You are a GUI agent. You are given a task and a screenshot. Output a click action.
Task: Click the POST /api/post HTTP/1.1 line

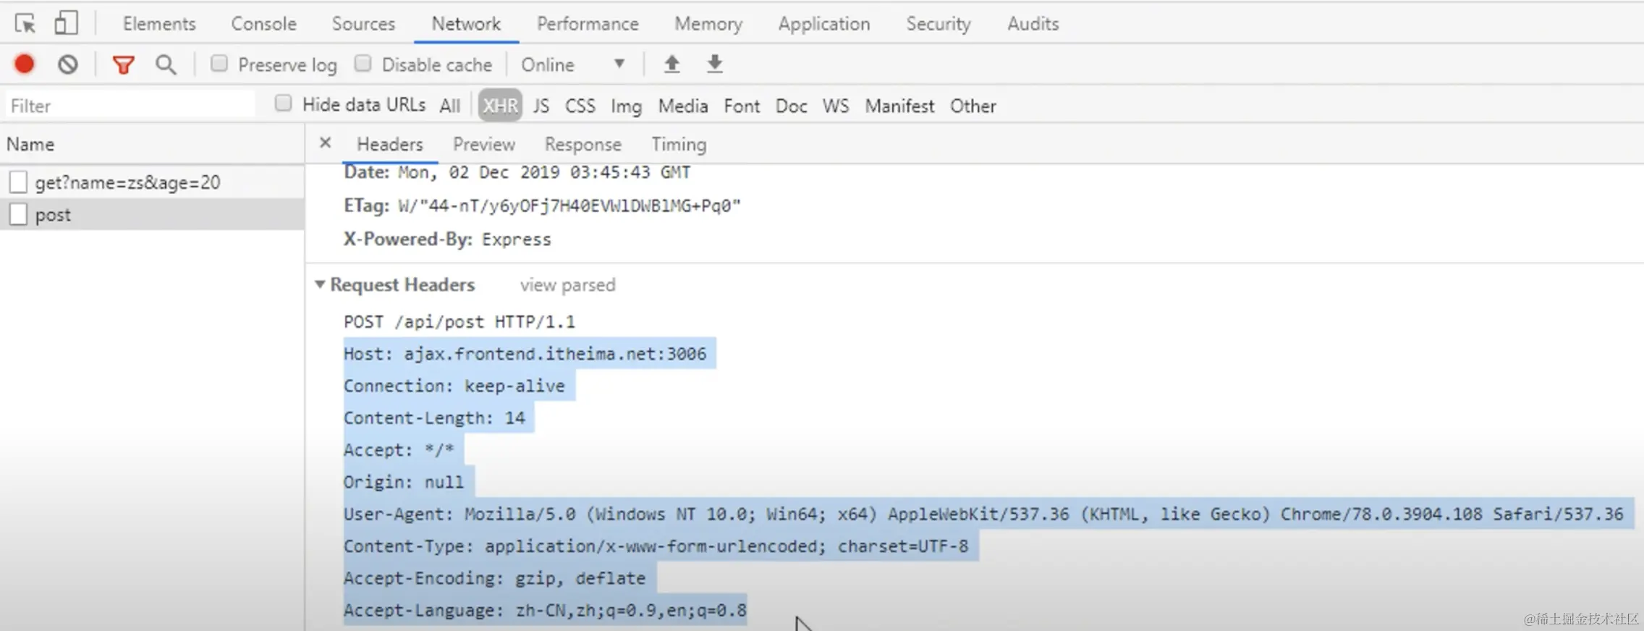(x=459, y=321)
